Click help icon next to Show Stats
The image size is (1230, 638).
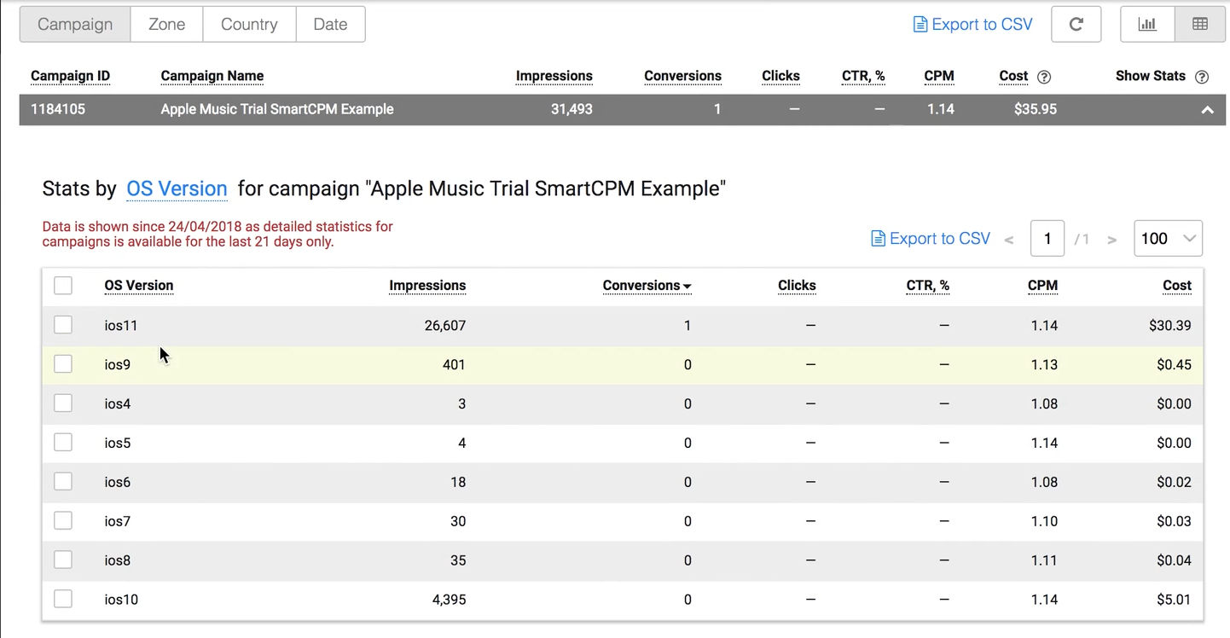(1202, 77)
